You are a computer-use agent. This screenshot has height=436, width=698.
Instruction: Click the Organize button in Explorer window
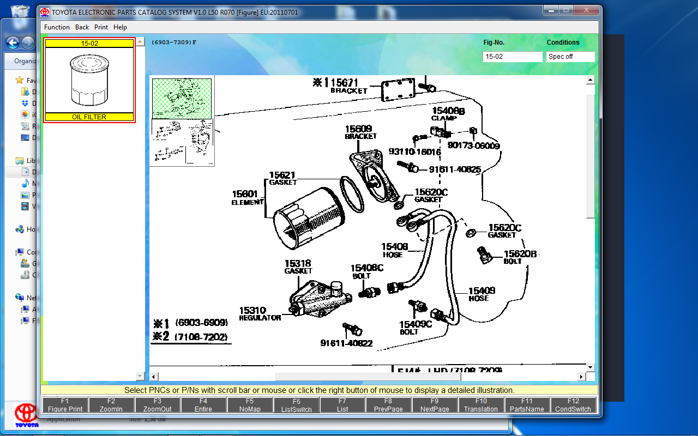tap(25, 61)
